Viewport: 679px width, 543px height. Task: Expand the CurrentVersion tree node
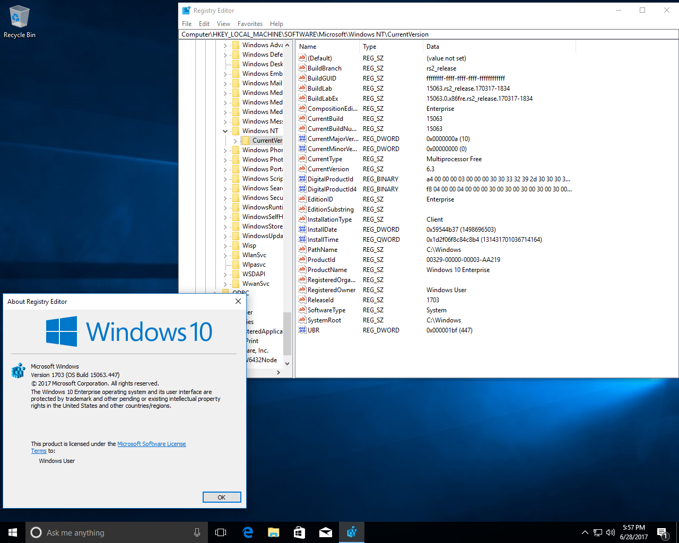[x=236, y=141]
